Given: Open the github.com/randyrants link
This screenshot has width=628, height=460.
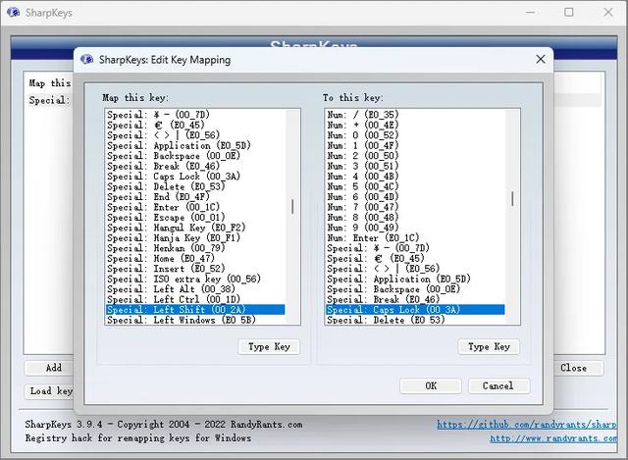Looking at the screenshot, I should (x=527, y=425).
